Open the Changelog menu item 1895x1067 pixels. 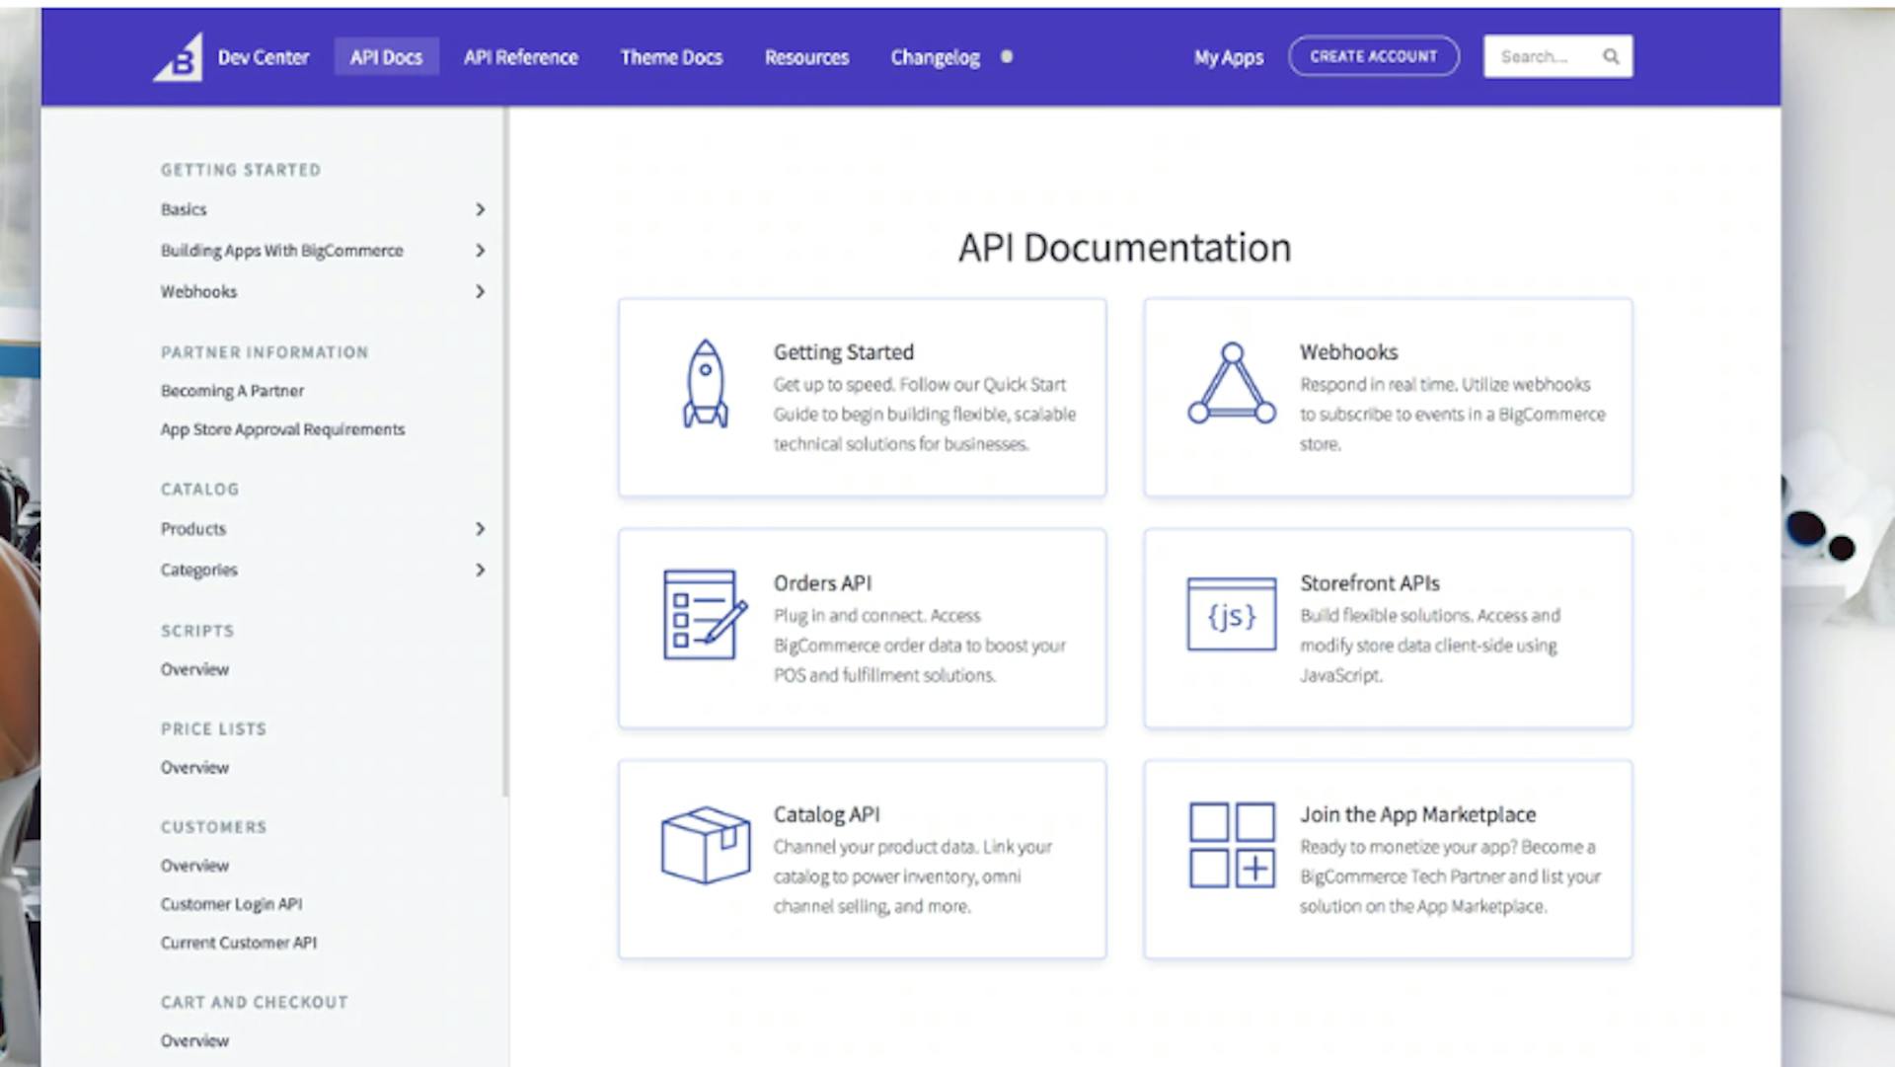tap(936, 57)
